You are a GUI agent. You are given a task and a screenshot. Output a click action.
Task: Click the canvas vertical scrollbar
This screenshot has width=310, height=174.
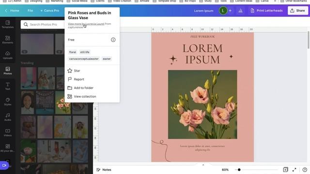pyautogui.click(x=308, y=40)
